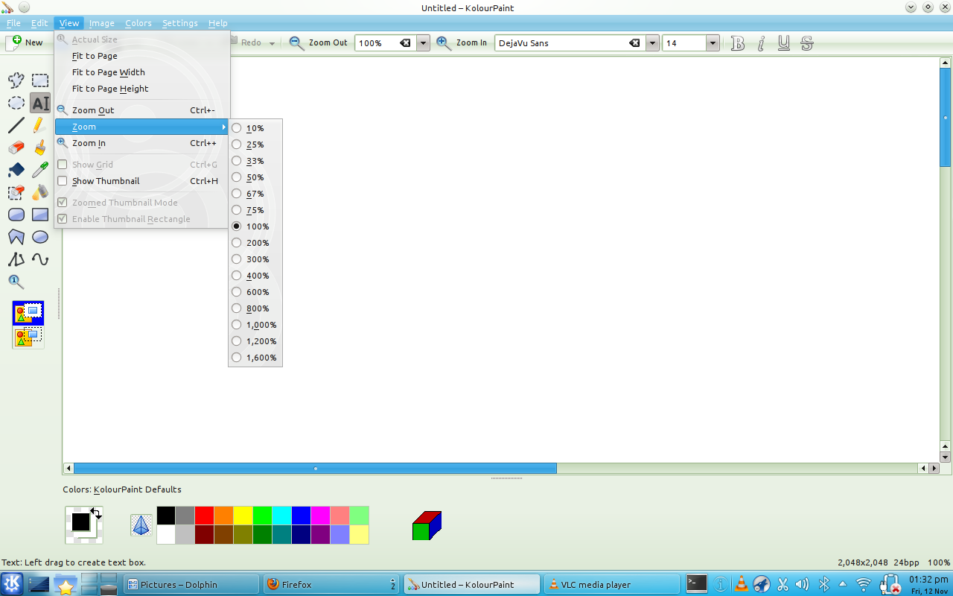
Task: Click the New document button
Action: coord(25,42)
